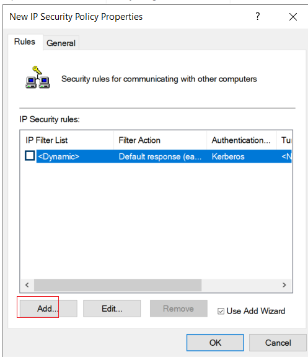Sort by Filter Action column header
This screenshot has height=357, width=308.
coord(161,140)
